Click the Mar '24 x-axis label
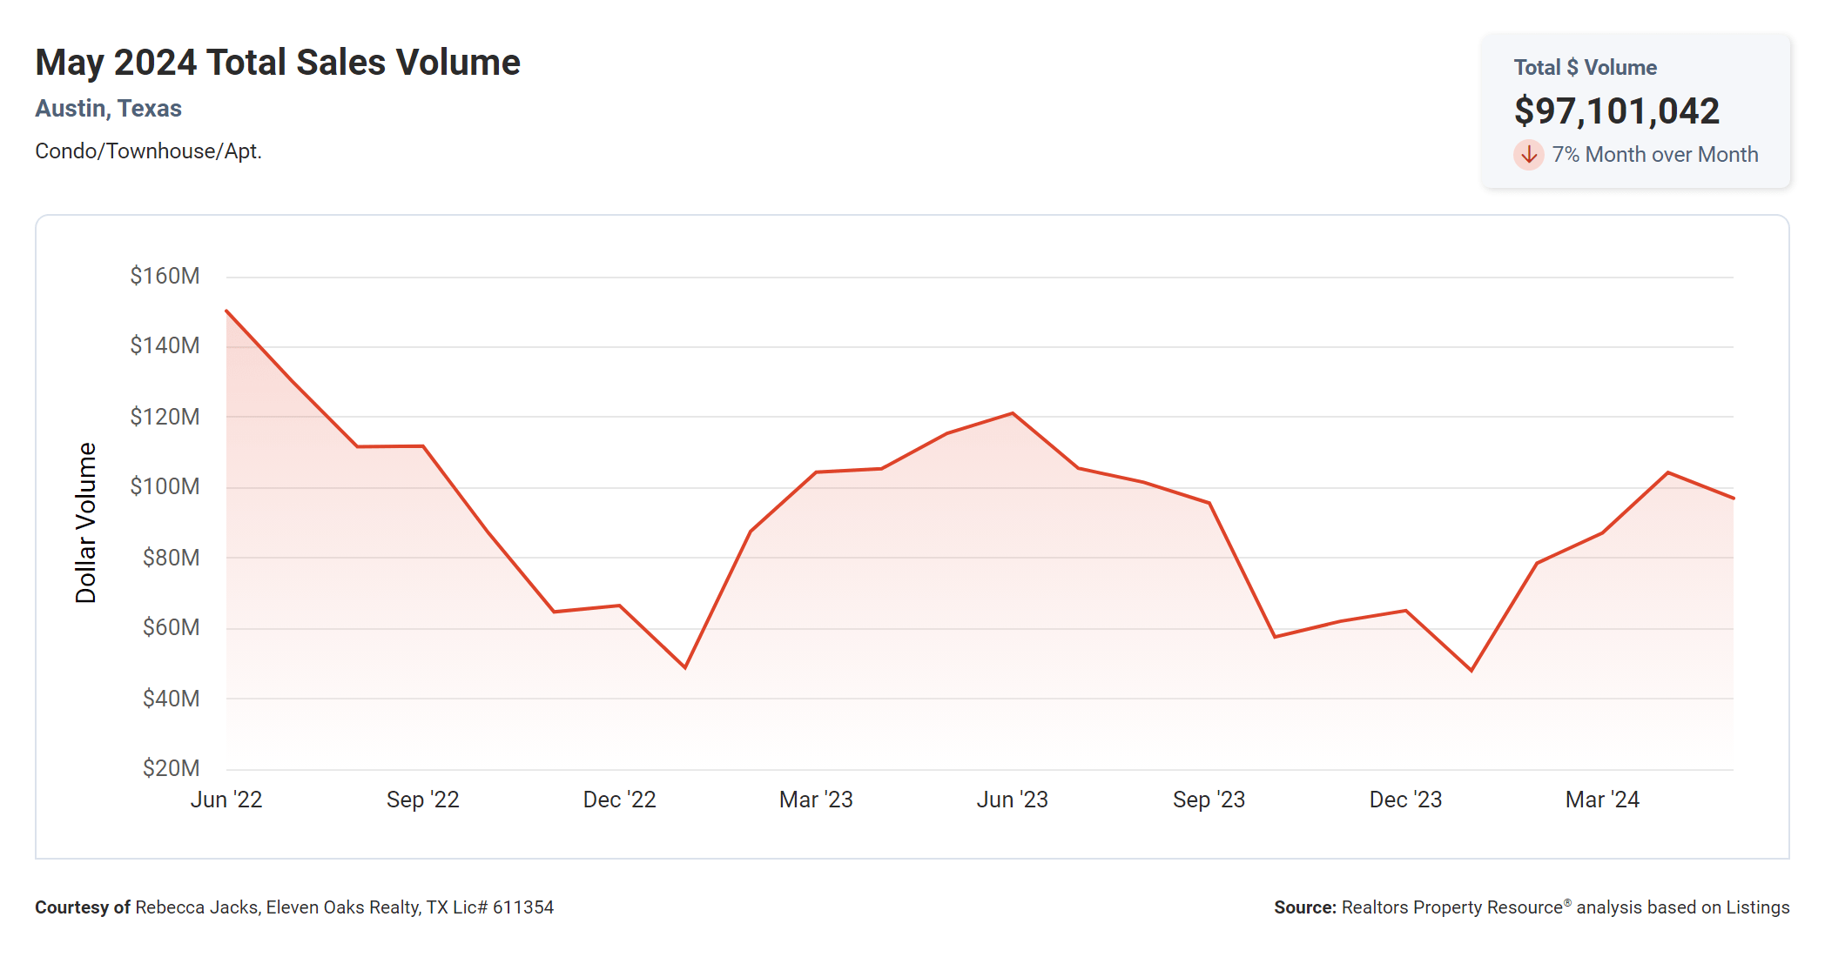The height and width of the screenshot is (957, 1825). [1602, 800]
